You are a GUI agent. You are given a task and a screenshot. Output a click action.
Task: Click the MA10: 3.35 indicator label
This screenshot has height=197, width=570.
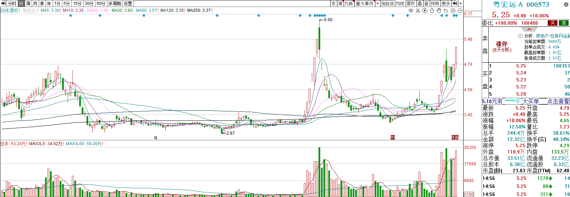pyautogui.click(x=73, y=10)
